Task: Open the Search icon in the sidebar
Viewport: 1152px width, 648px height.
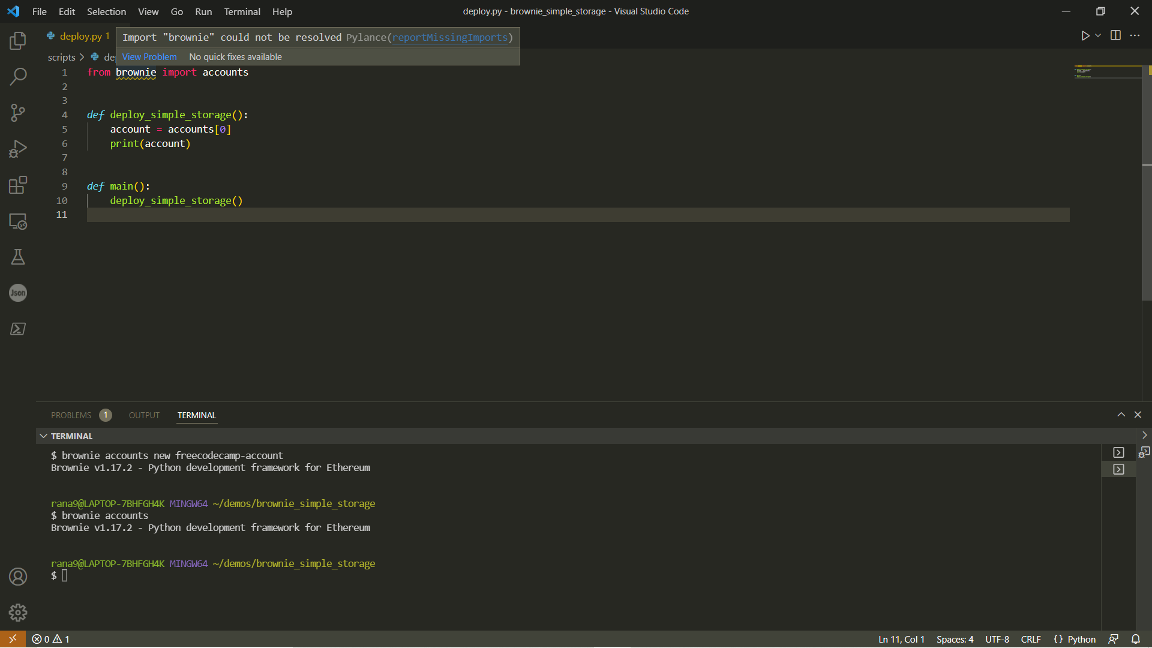Action: point(18,77)
